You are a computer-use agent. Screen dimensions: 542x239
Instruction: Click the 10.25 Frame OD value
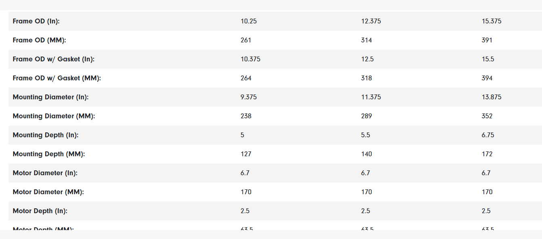coord(249,21)
